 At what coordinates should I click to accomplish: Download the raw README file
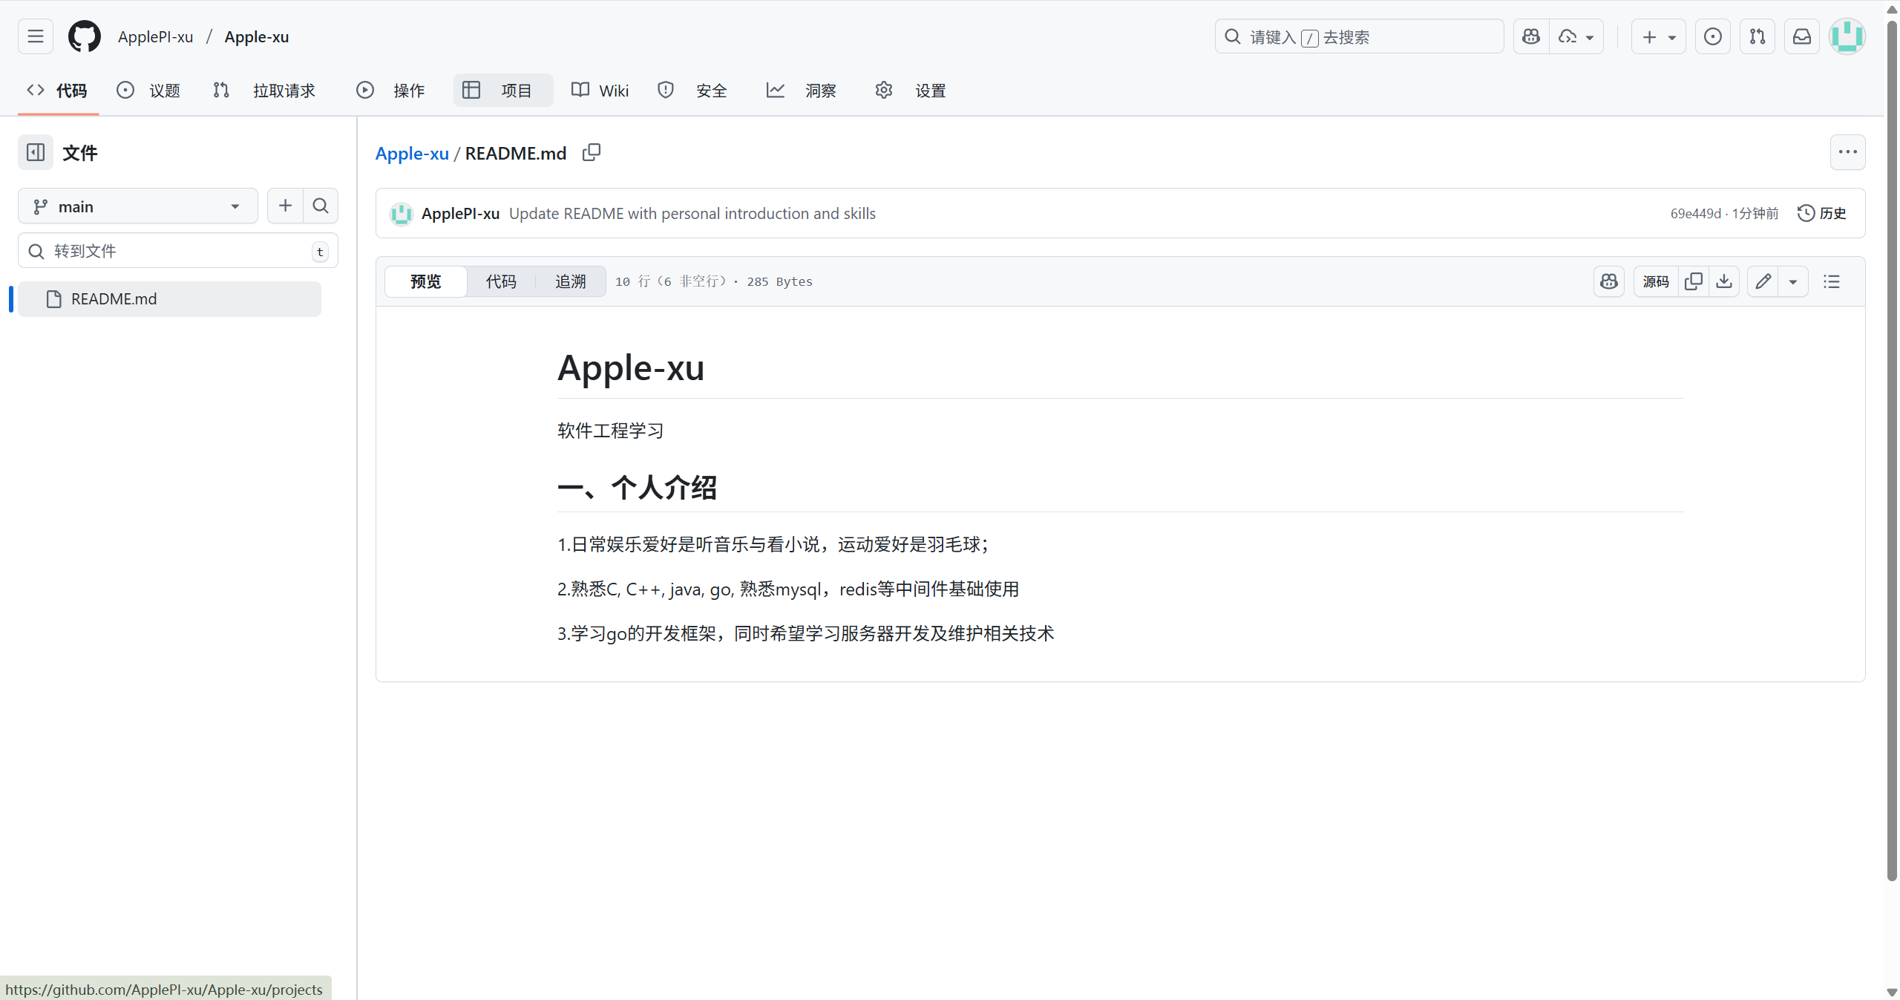(1724, 281)
